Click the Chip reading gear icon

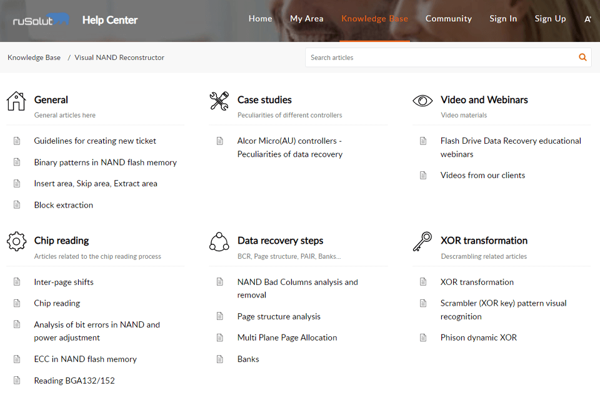pyautogui.click(x=16, y=241)
